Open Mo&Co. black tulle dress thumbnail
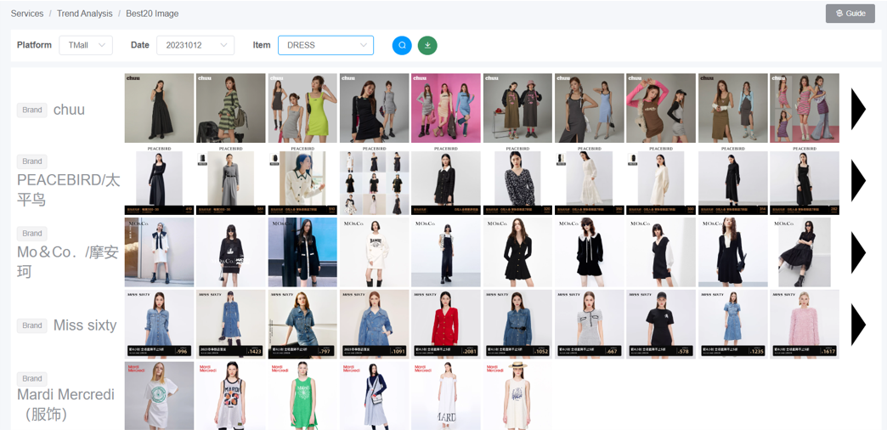Screen dimensions: 887x430 805,252
